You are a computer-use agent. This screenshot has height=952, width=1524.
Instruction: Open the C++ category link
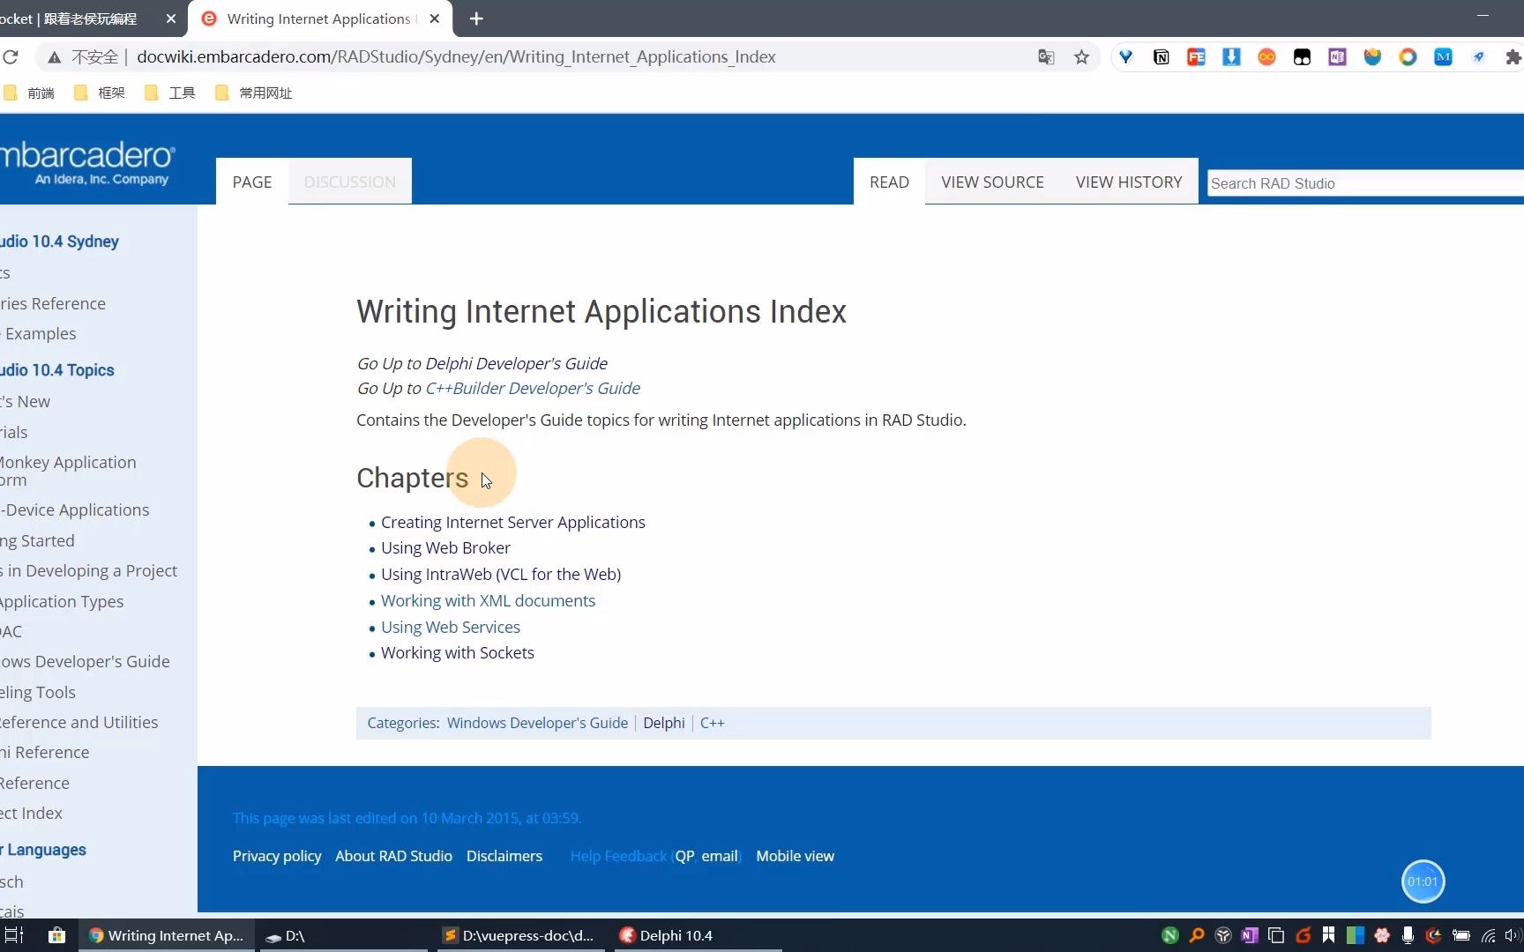point(712,723)
